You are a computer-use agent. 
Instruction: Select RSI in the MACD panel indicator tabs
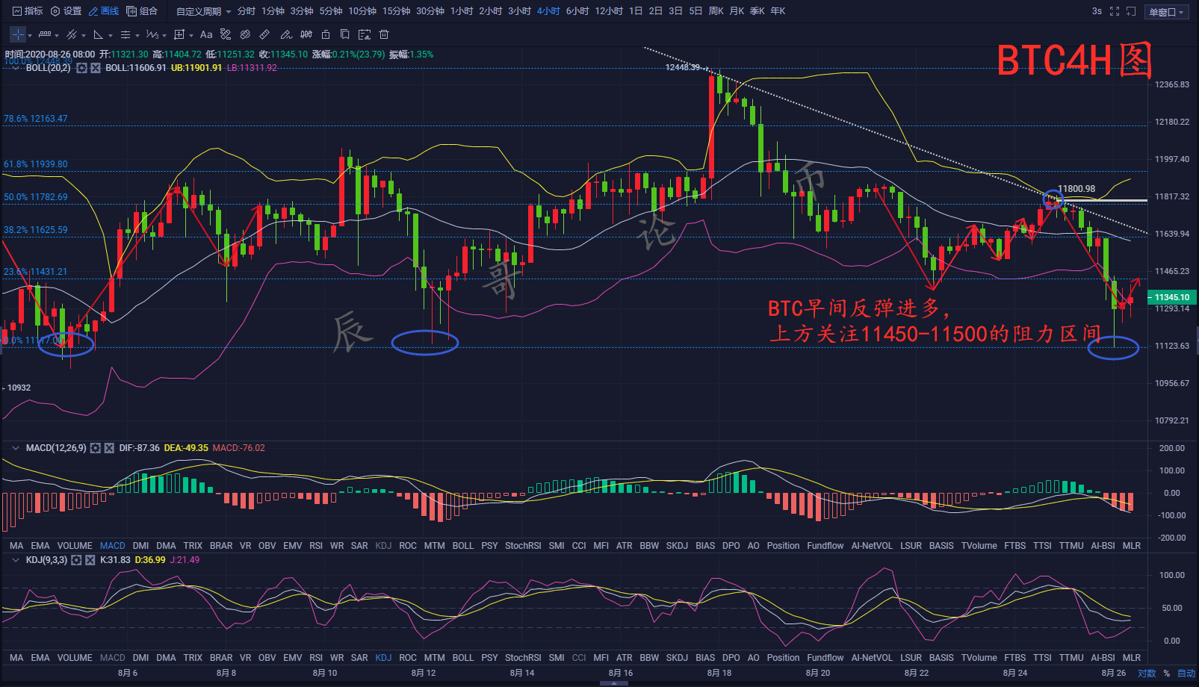pos(316,546)
